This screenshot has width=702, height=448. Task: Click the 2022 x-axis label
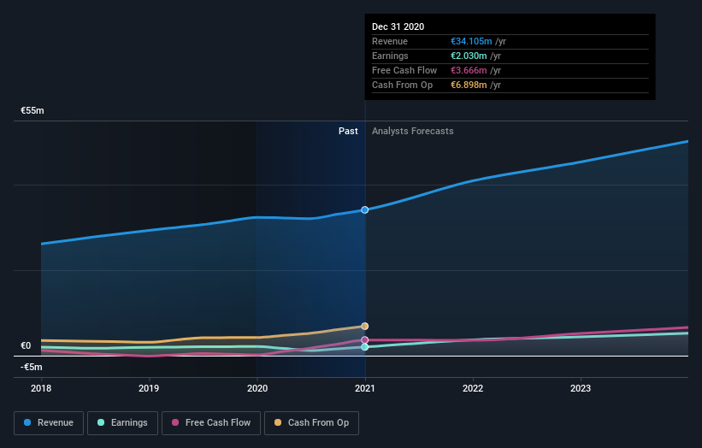(473, 388)
